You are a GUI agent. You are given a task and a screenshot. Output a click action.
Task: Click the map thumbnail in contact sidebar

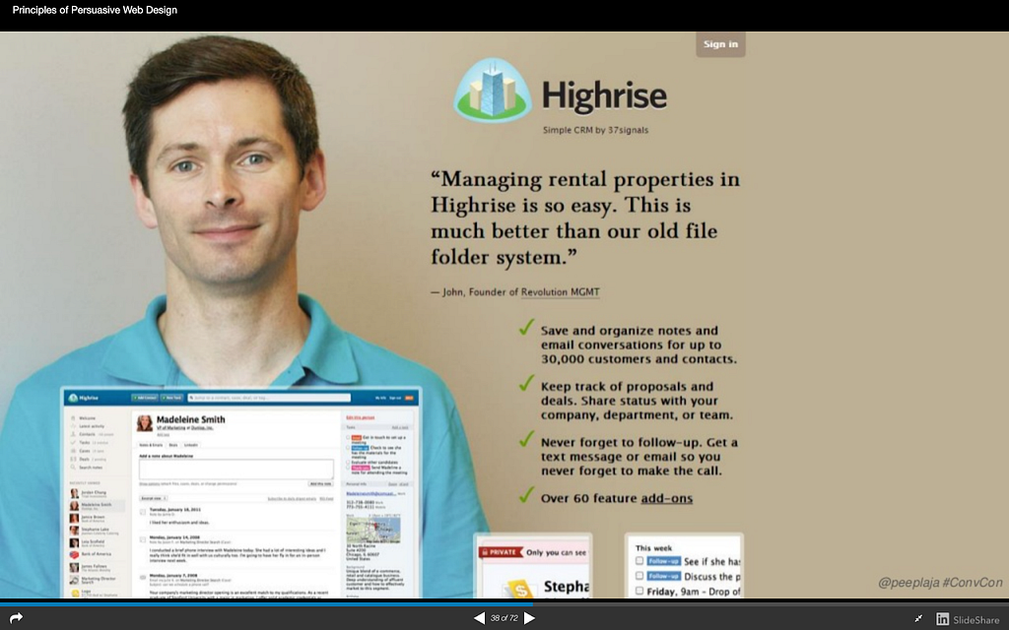(x=373, y=529)
